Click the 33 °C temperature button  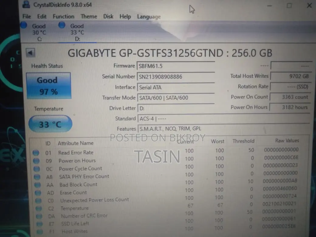tap(50, 124)
